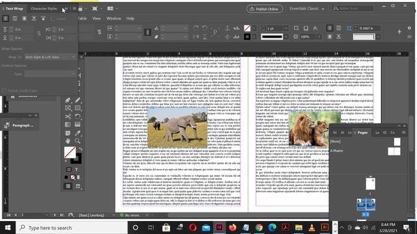Click Preview screen mode icon in toolbox
Screen dimensions: 417x234
pos(78,187)
